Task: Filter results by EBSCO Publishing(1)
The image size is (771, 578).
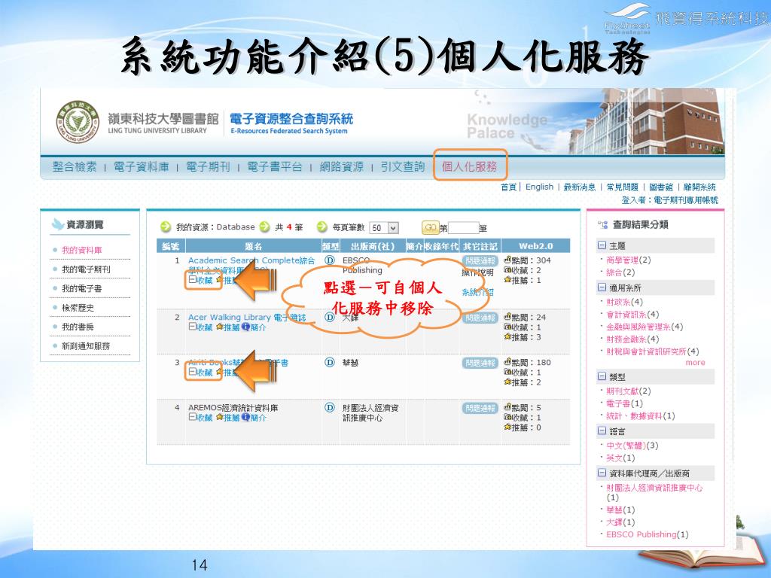Action: [647, 534]
